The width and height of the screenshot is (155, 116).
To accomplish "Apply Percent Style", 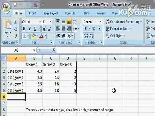I will (x=94, y=29).
